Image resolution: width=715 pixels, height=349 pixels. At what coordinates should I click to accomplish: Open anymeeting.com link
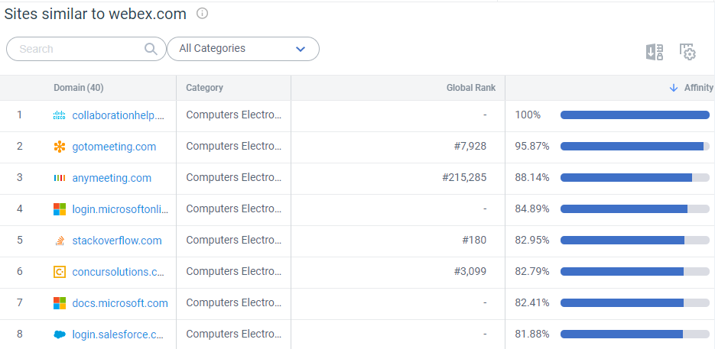coord(112,178)
